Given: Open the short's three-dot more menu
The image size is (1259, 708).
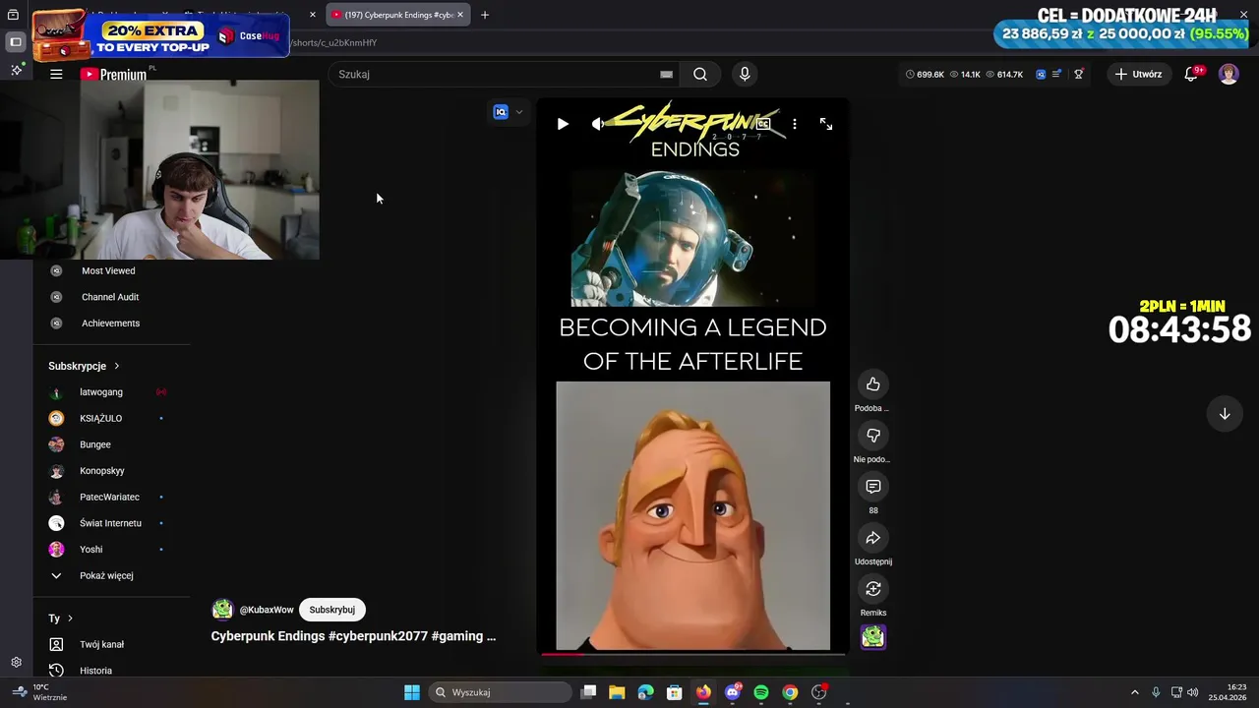Looking at the screenshot, I should point(795,124).
